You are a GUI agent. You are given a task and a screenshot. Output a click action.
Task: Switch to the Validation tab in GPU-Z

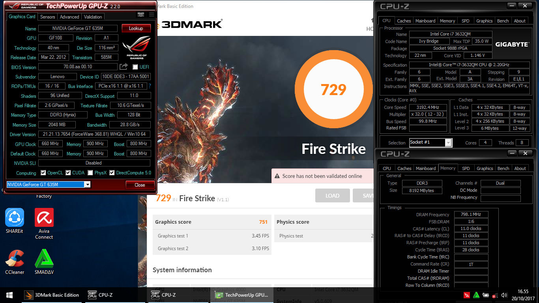(x=93, y=17)
